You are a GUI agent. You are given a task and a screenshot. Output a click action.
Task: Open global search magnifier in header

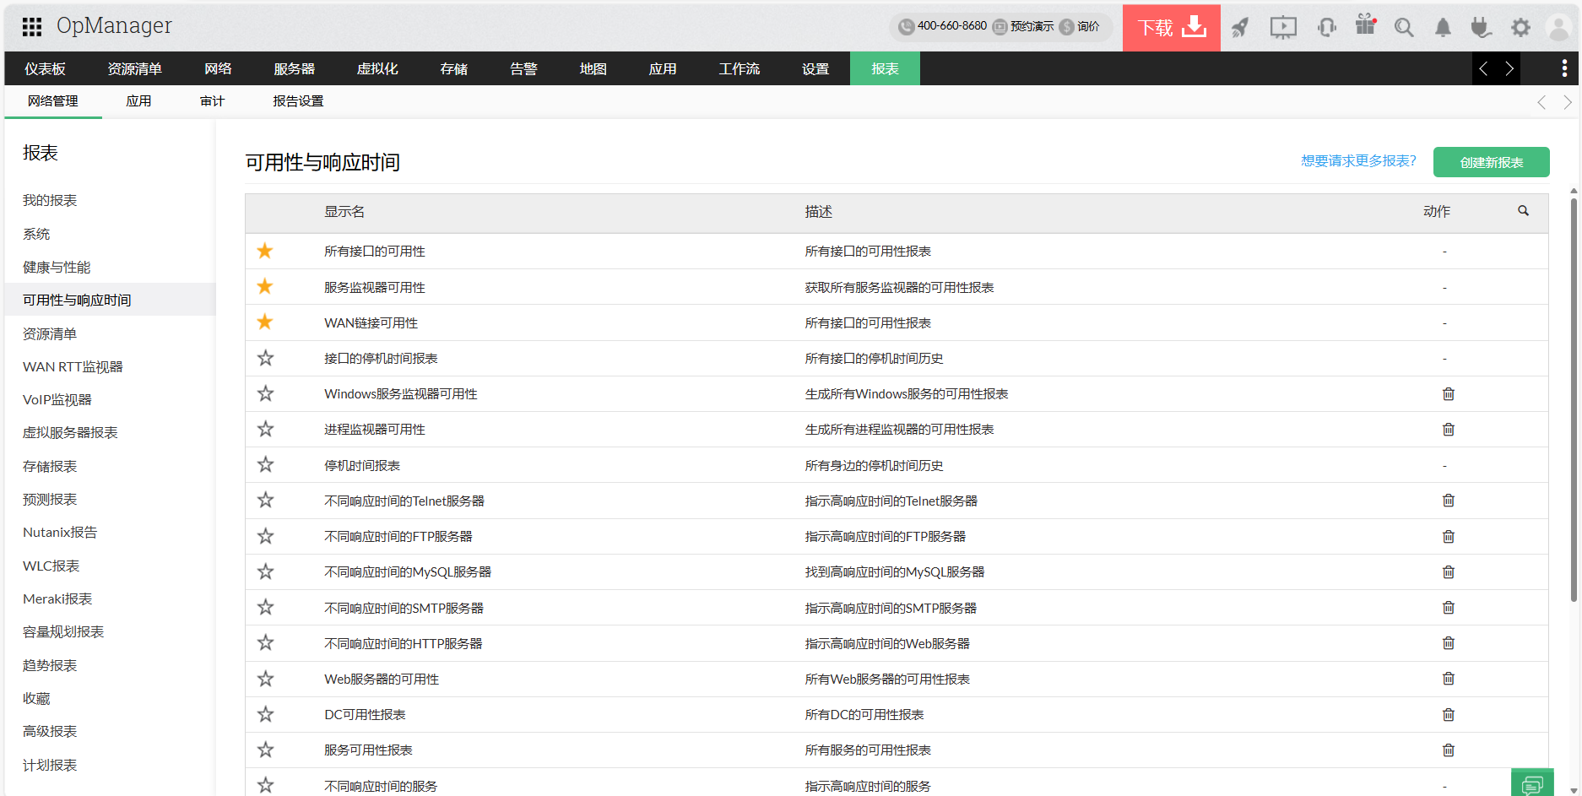[x=1404, y=28]
